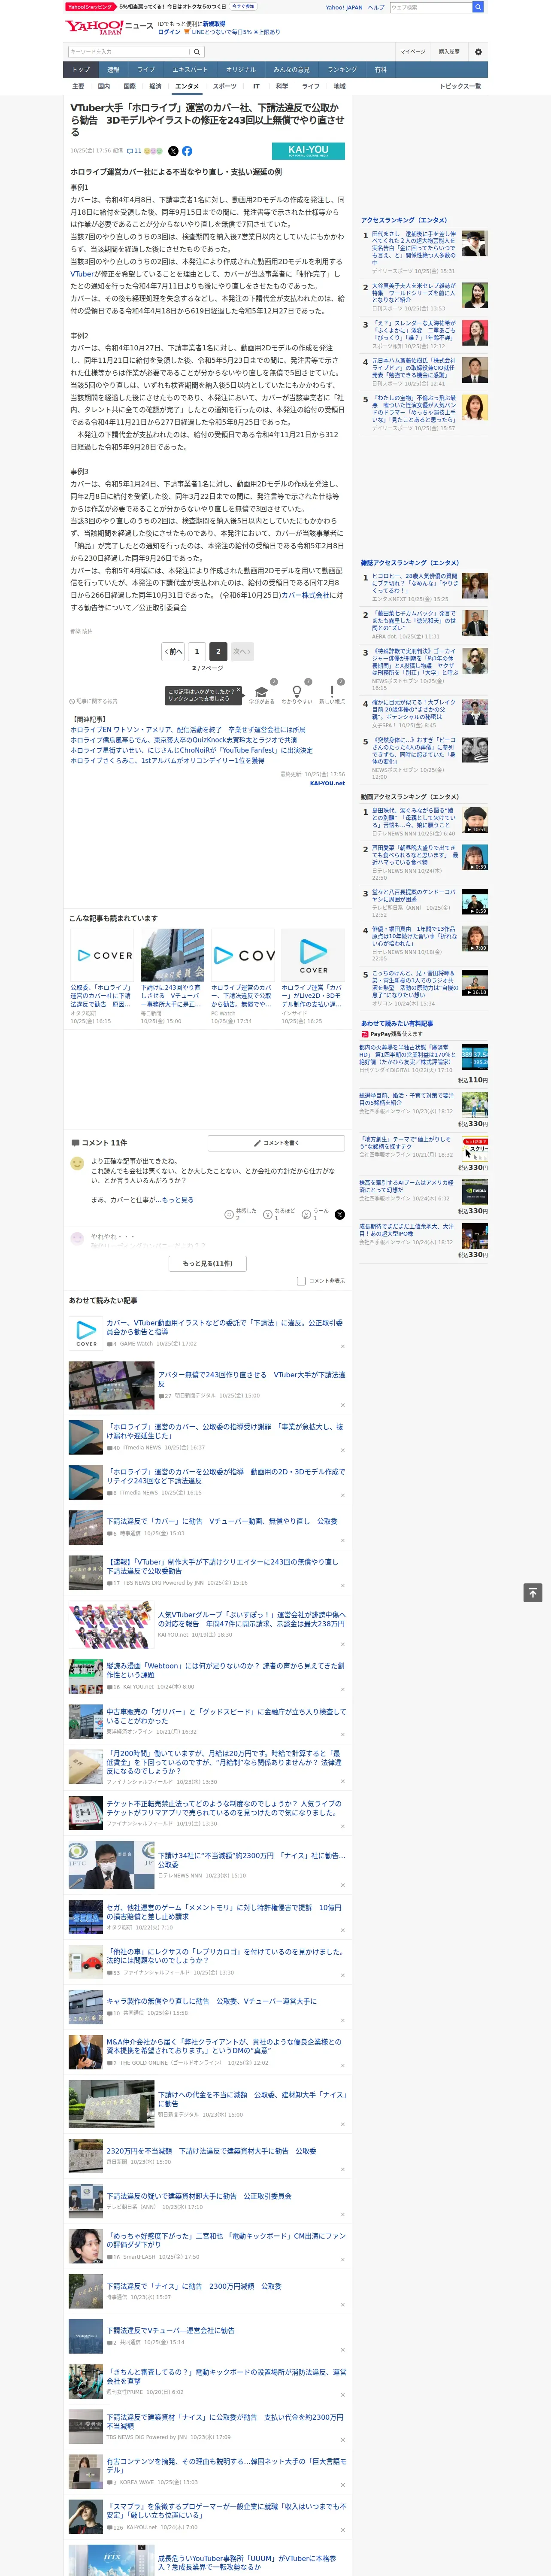This screenshot has width=551, height=2576.
Task: Click the ヘルプ link in the header
Action: pos(376,7)
